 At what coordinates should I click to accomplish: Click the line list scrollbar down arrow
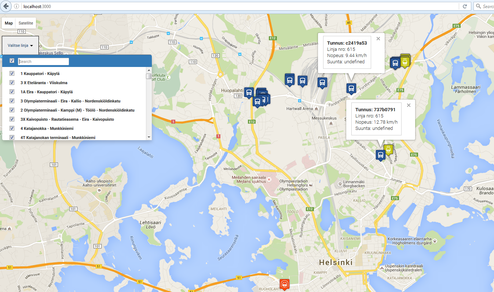pos(149,137)
